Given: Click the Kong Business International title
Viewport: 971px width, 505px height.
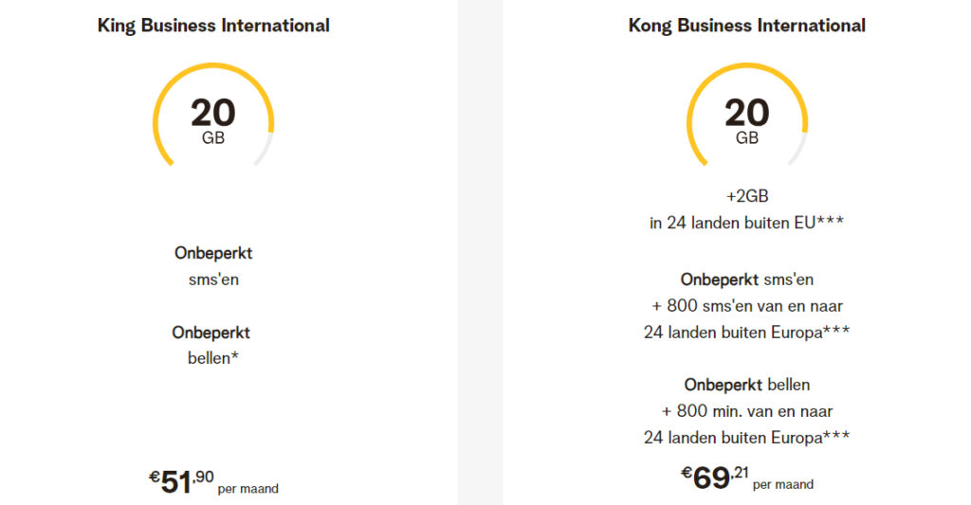Looking at the screenshot, I should 747,26.
